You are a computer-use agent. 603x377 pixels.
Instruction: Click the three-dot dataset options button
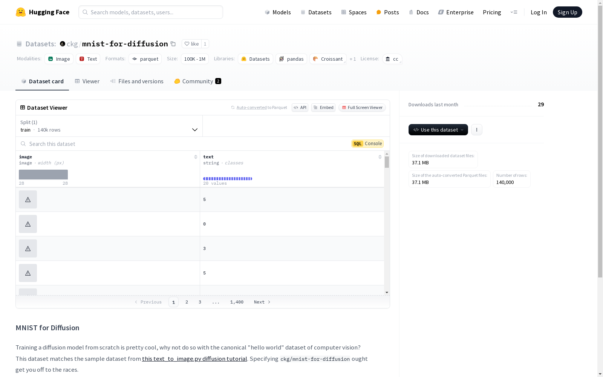[x=477, y=130]
